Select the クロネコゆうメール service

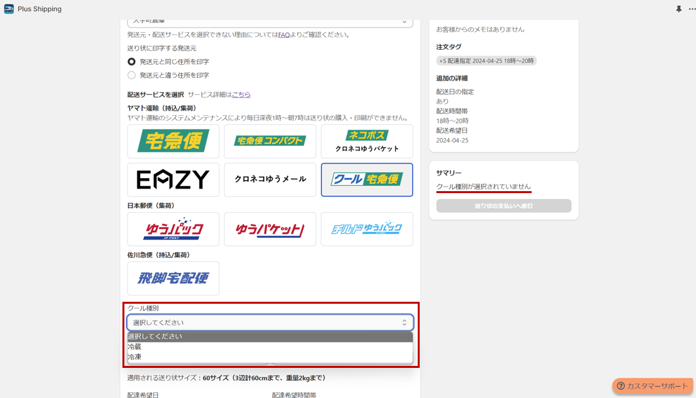click(270, 180)
